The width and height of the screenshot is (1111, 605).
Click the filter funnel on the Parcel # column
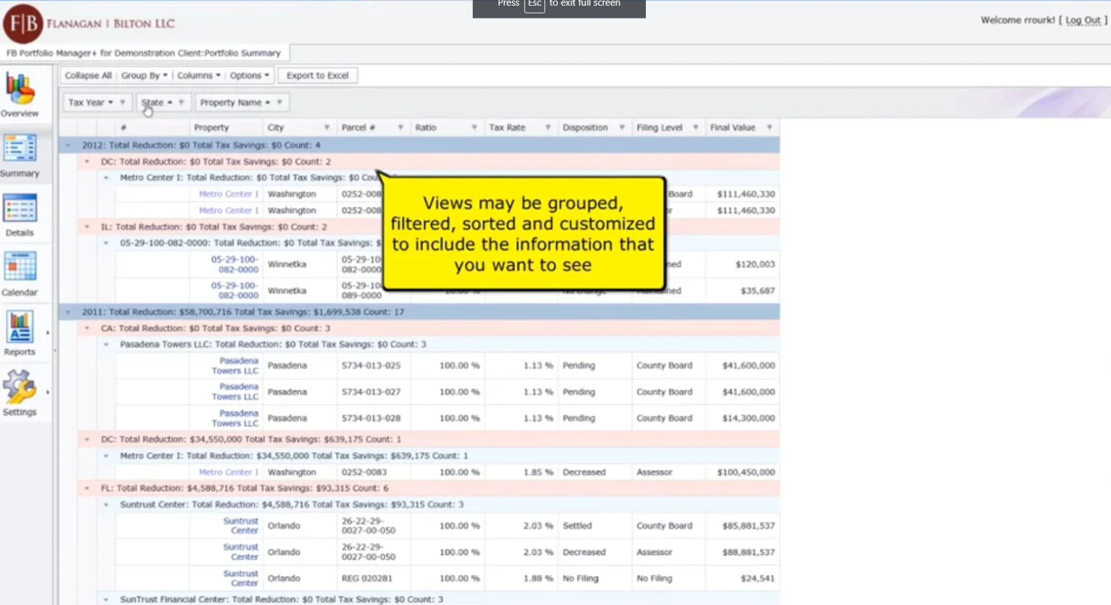coord(400,127)
